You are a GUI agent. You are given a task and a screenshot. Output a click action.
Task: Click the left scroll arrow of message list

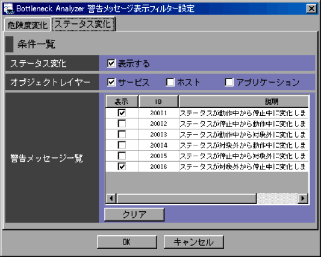[111, 198]
